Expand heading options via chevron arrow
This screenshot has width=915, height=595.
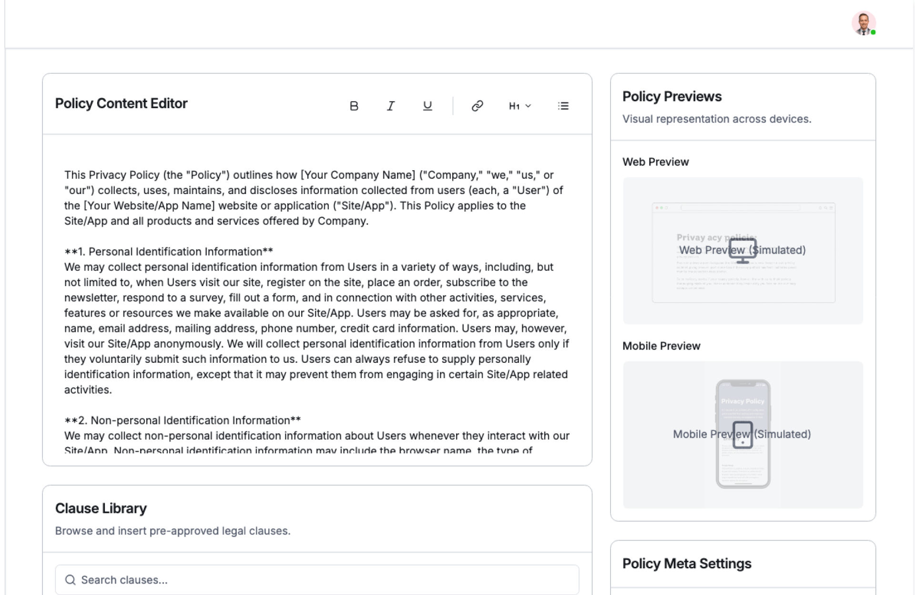(528, 106)
